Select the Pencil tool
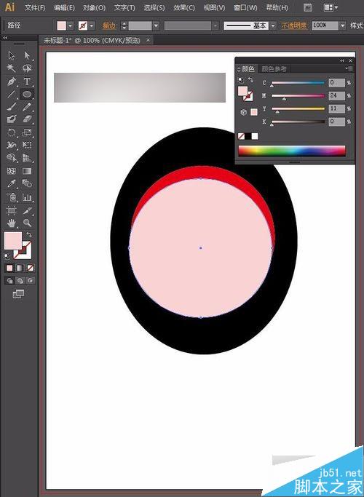Screen dimensions: 364x497 pyautogui.click(x=27, y=107)
